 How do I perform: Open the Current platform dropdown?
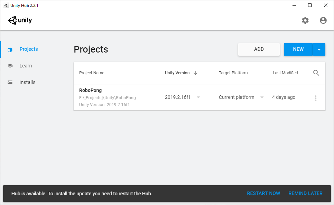point(262,97)
